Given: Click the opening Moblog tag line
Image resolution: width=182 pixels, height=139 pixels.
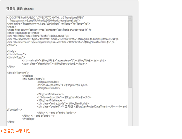Looking at the screenshot, I should (28, 76).
